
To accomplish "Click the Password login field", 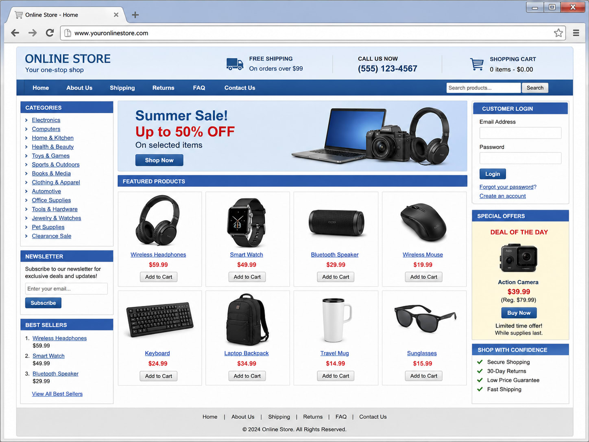I will click(520, 158).
